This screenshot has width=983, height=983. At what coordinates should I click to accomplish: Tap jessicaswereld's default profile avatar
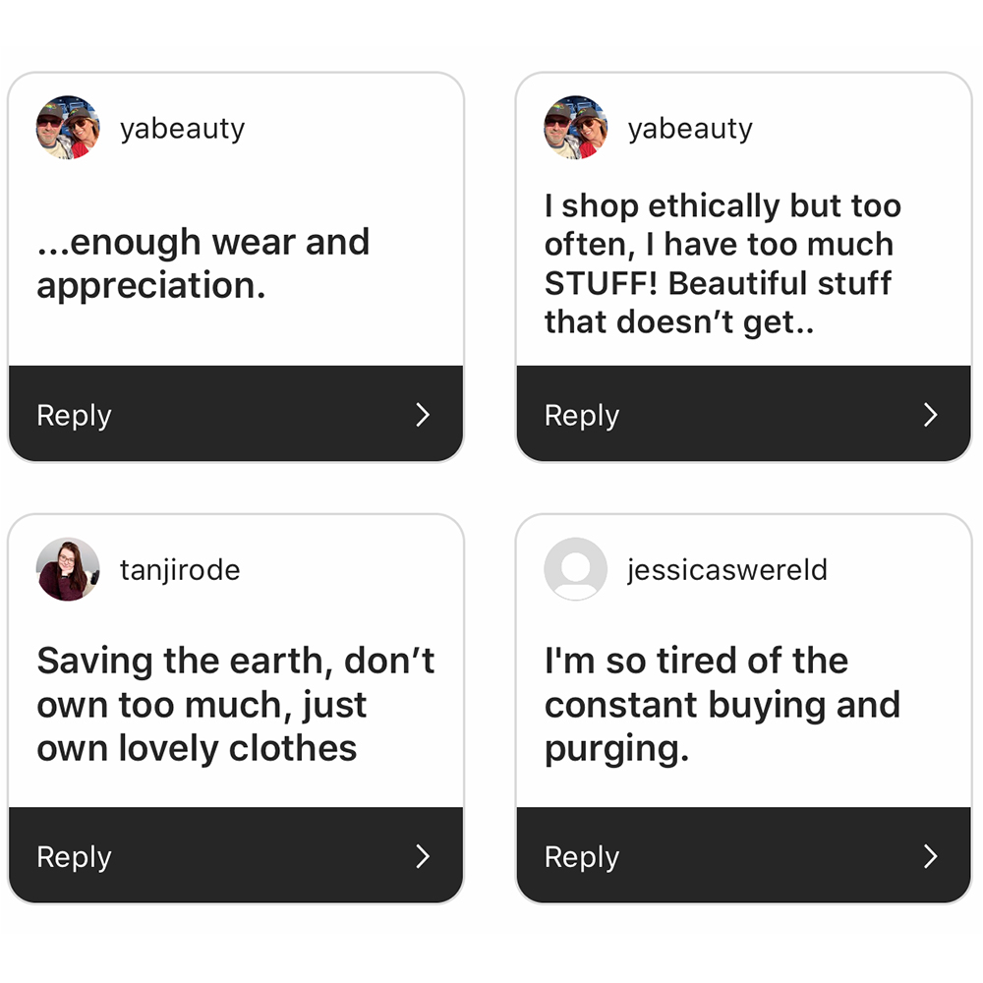tap(575, 569)
